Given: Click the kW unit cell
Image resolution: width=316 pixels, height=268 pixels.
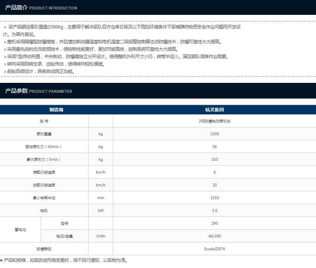Looking at the screenshot, I should coord(101,210).
